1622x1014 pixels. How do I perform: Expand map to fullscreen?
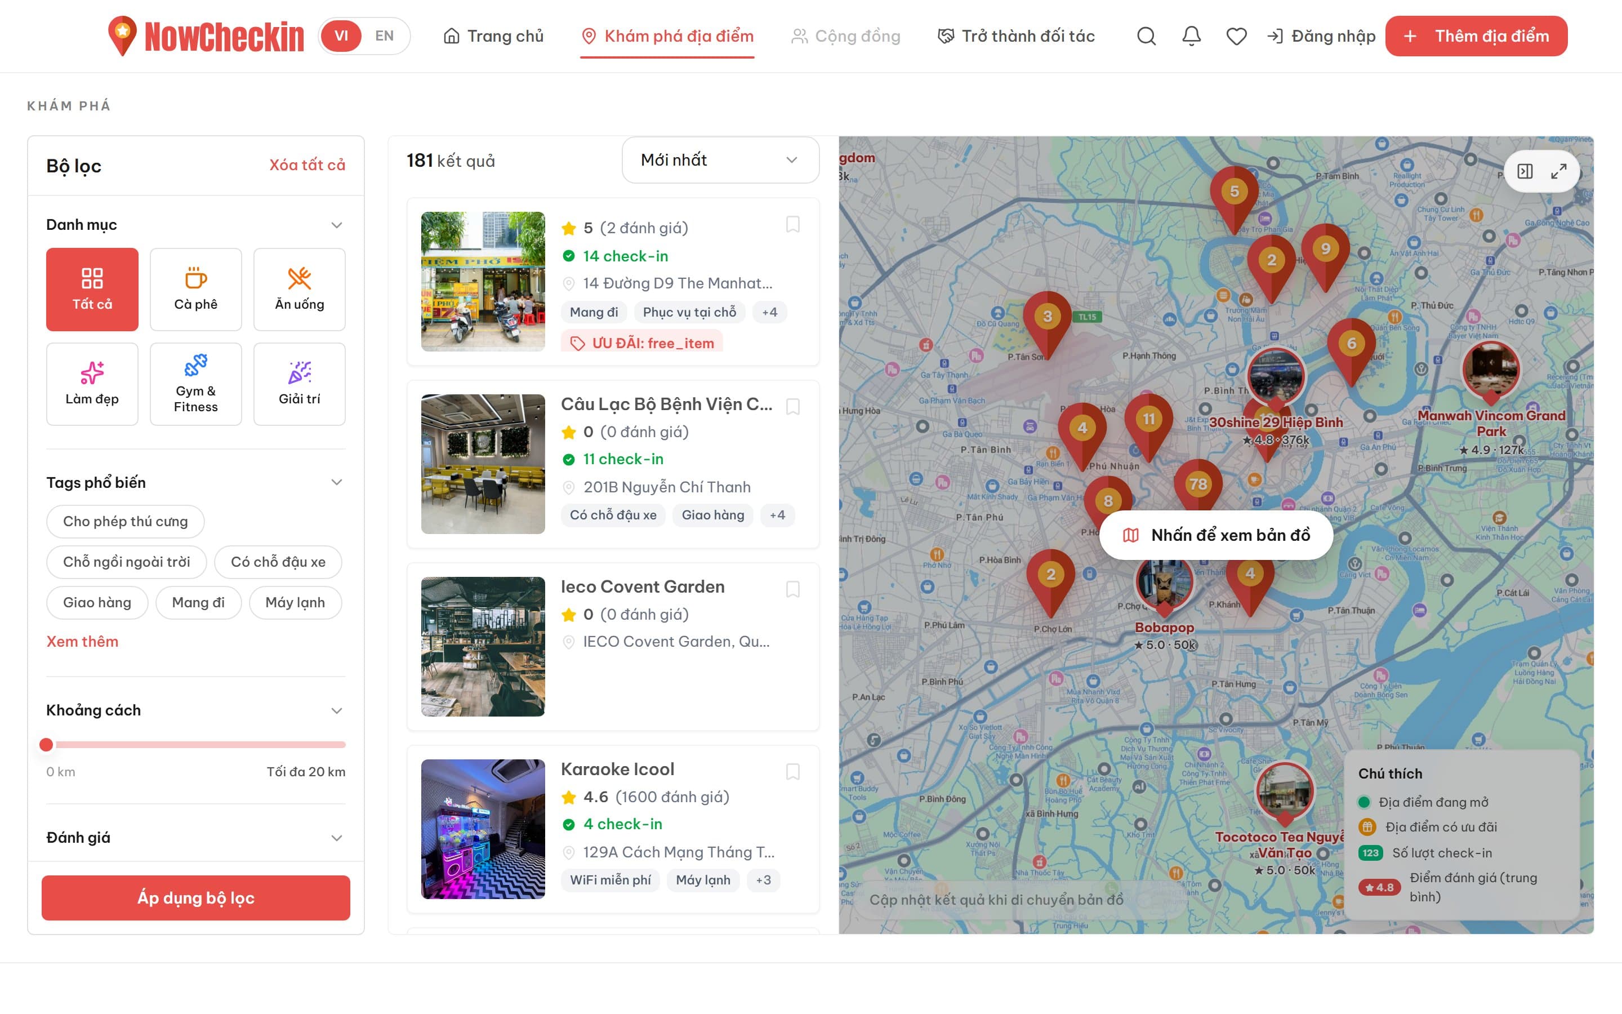pyautogui.click(x=1558, y=172)
